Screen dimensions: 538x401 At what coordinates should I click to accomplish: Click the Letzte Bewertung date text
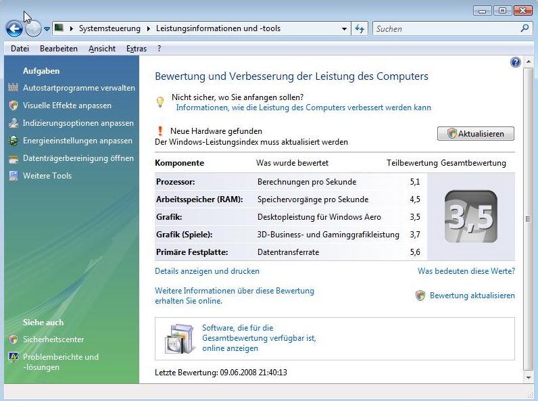pyautogui.click(x=221, y=373)
